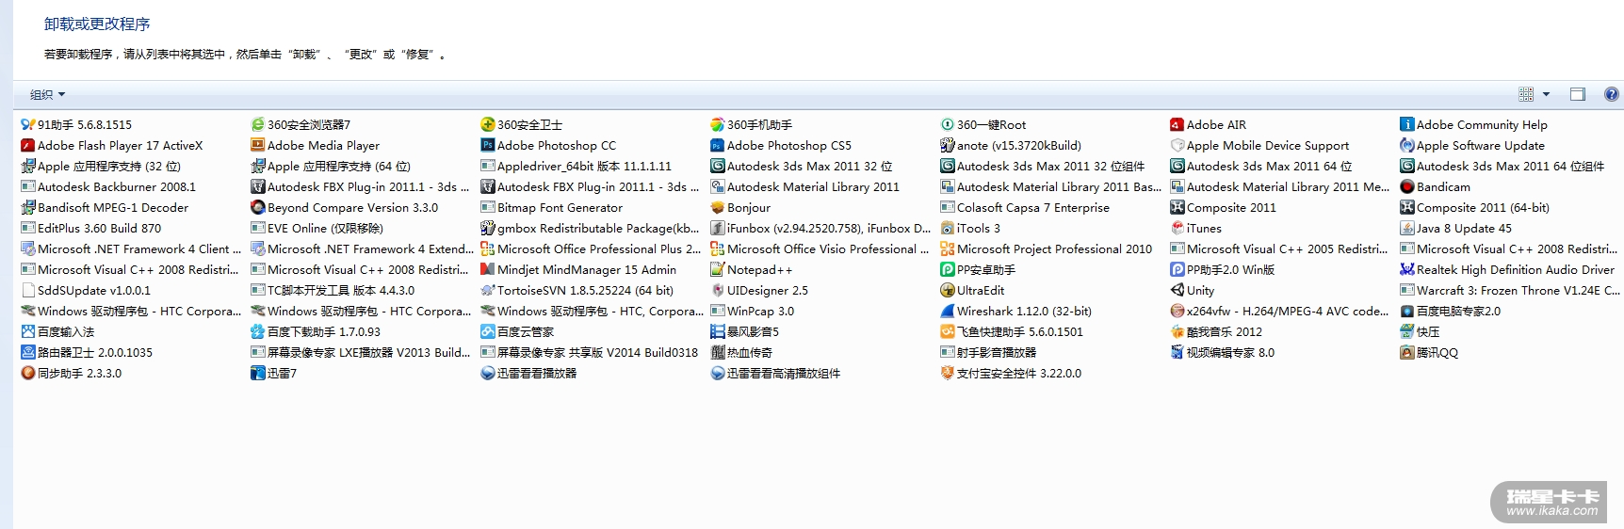This screenshot has width=1624, height=529.
Task: Select the 91助手 5.6.8.1515 icon
Action: click(x=28, y=124)
